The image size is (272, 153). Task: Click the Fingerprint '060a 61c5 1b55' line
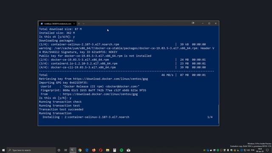[x=93, y=90]
